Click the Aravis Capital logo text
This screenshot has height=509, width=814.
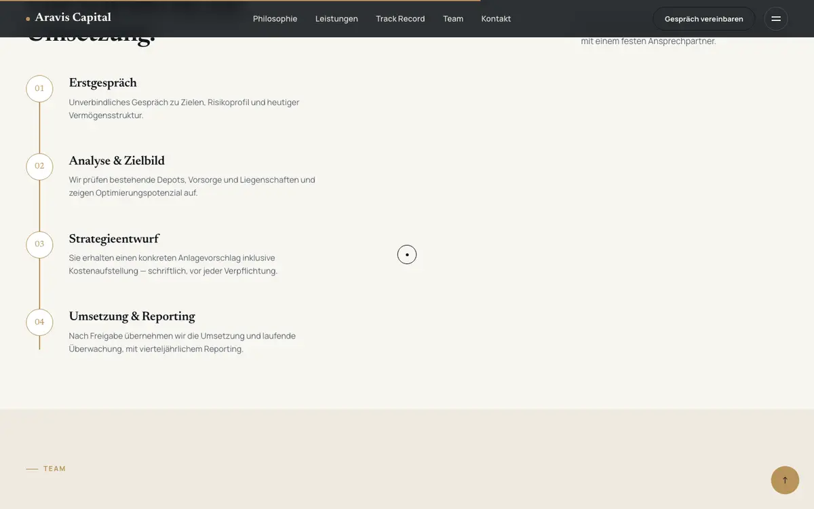pos(73,18)
